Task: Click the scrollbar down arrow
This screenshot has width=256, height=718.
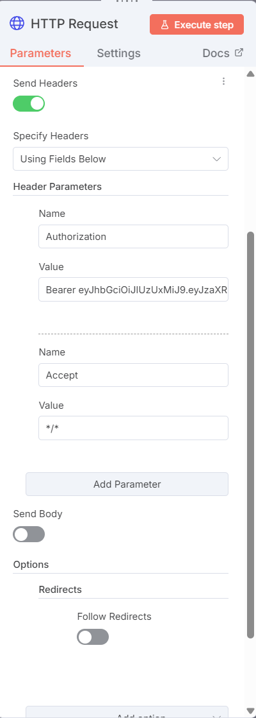Action: (250, 710)
